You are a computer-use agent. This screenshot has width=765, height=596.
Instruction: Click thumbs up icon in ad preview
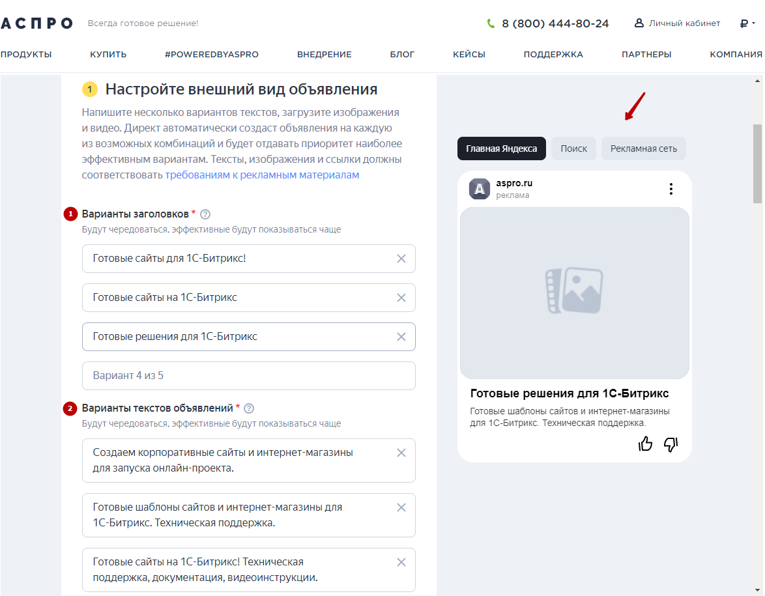(645, 444)
